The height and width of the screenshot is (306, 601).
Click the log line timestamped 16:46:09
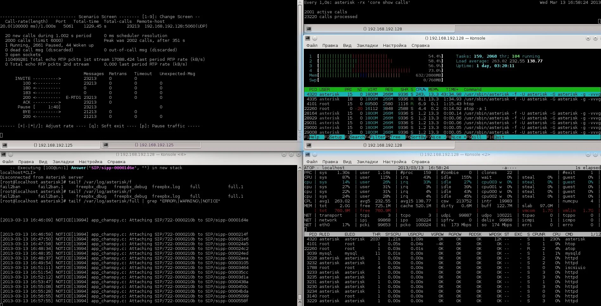tap(124, 220)
